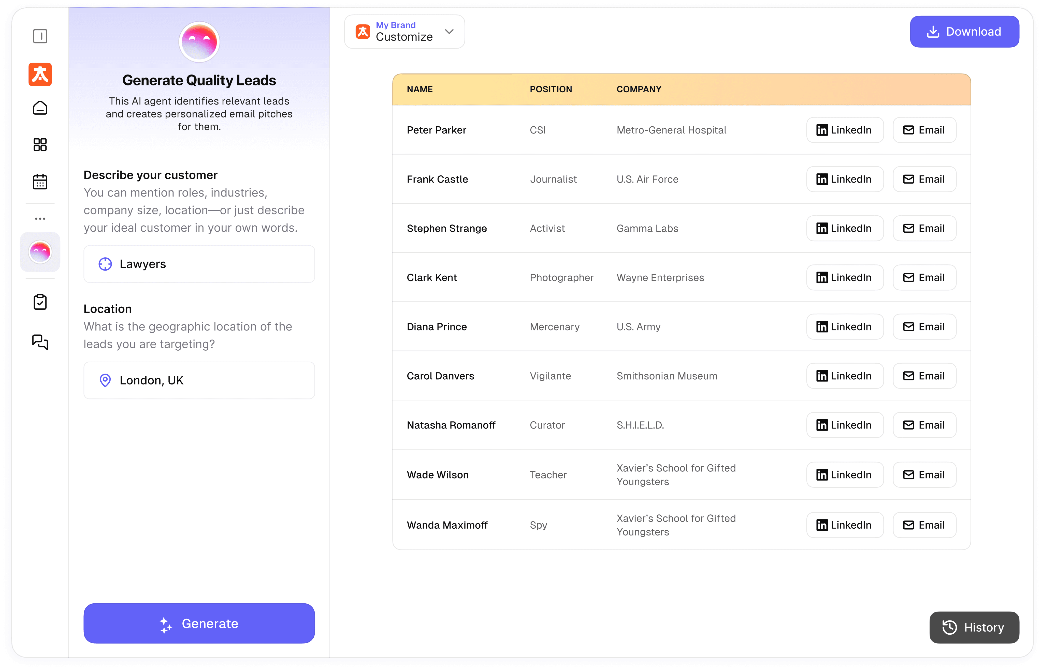This screenshot has width=1042, height=670.
Task: Email Frank Castle
Action: pos(924,179)
